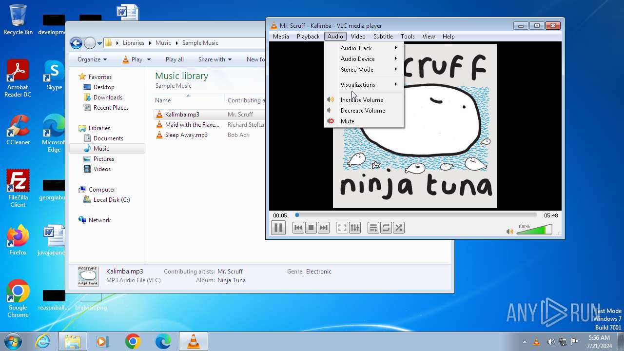The height and width of the screenshot is (351, 624).
Task: Click Play button in Explorer toolbar
Action: (x=133, y=59)
